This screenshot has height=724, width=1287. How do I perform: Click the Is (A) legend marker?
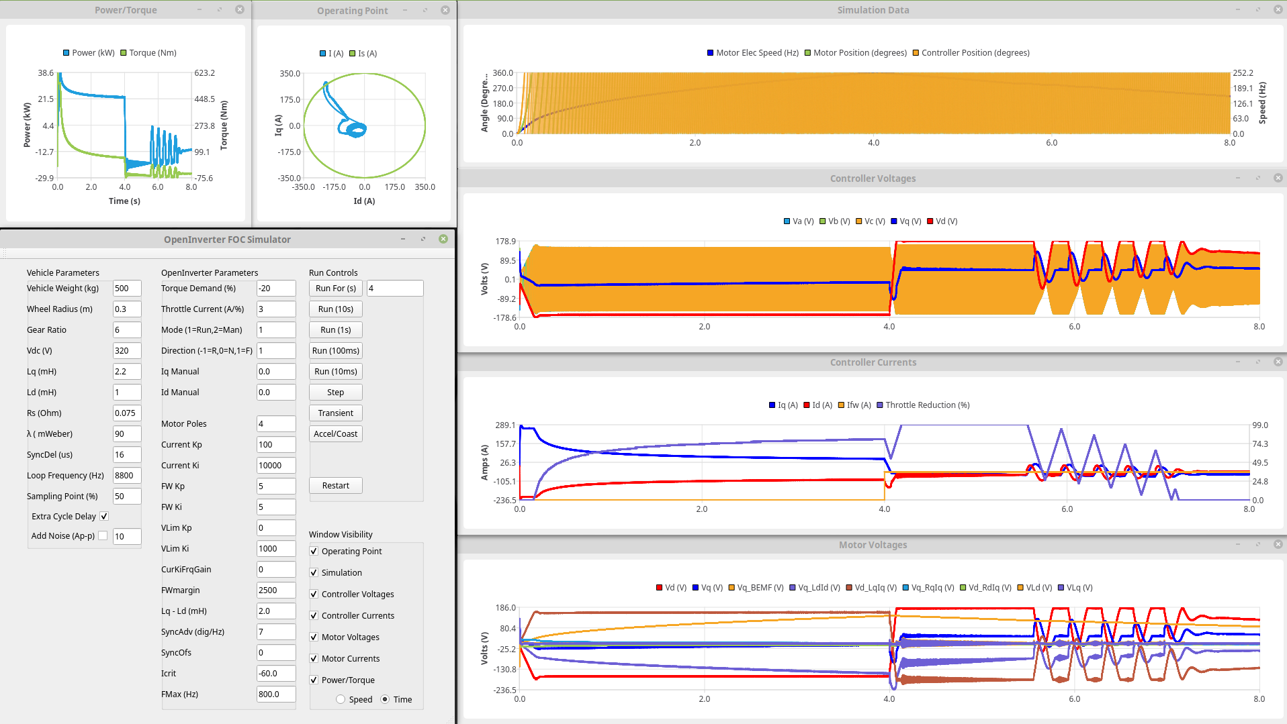point(353,54)
